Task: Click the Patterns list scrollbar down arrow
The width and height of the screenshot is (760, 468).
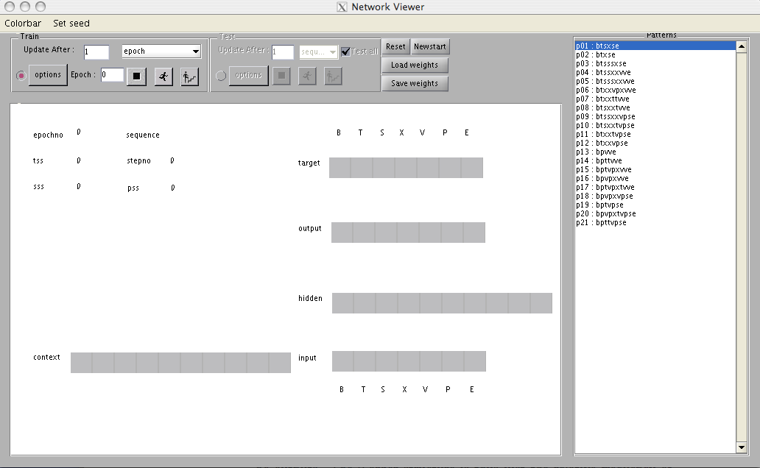Action: click(742, 447)
